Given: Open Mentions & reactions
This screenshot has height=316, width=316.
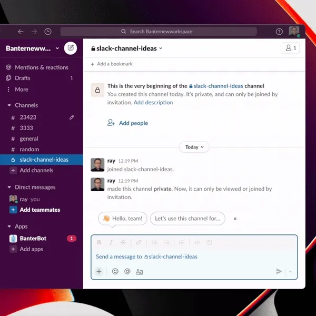Looking at the screenshot, I should [42, 67].
